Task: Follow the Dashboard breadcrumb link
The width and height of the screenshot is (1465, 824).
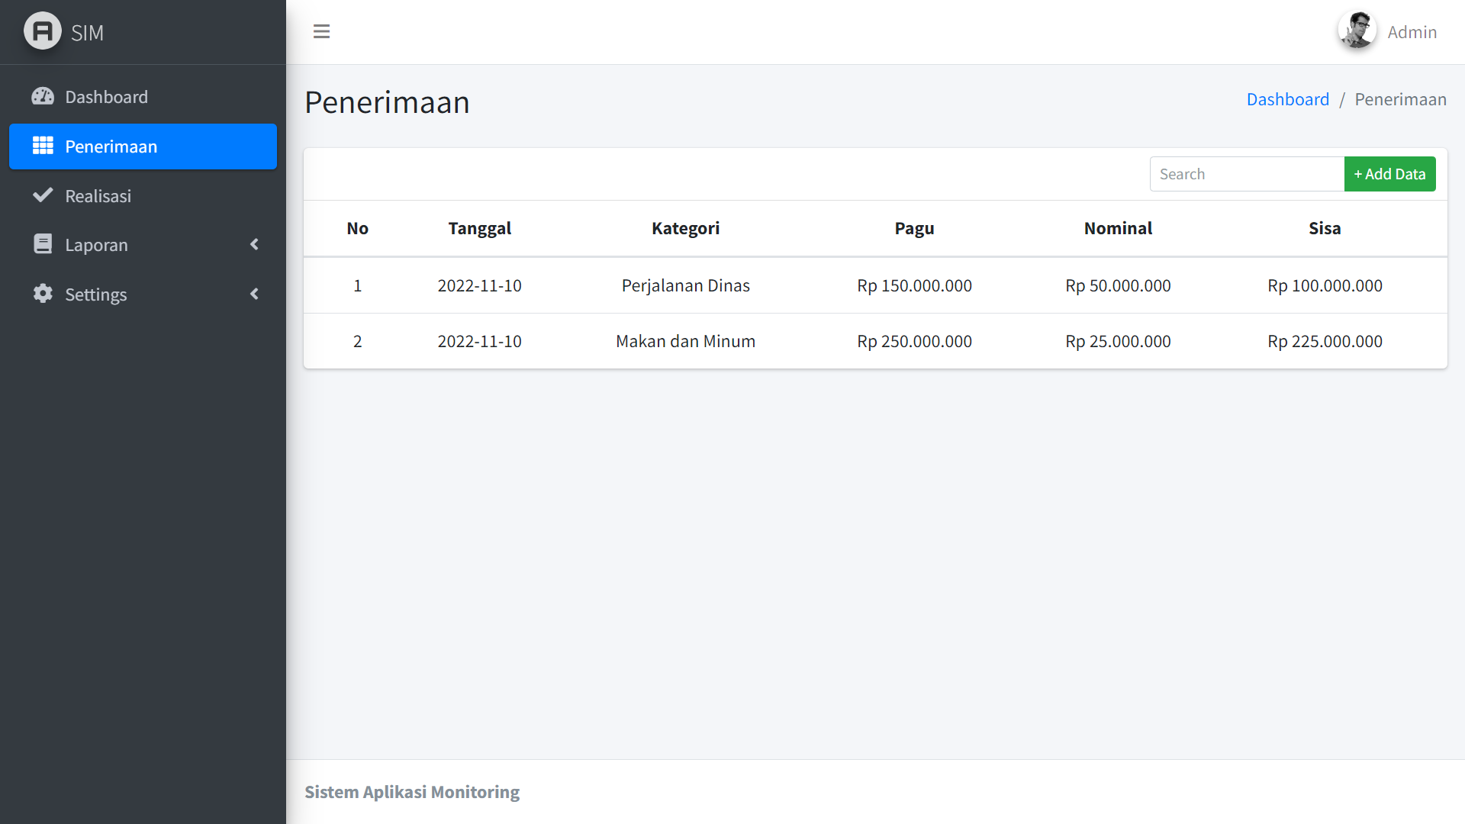Action: pyautogui.click(x=1287, y=99)
